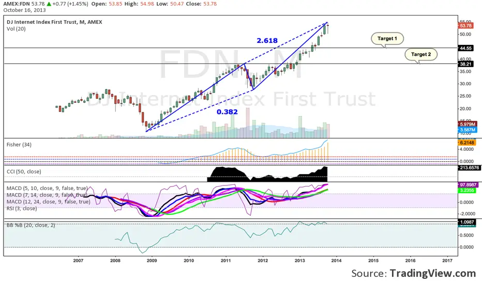This screenshot has height=284, width=482.
Task: Click the 35.00 price axis label
Action: click(465, 72)
